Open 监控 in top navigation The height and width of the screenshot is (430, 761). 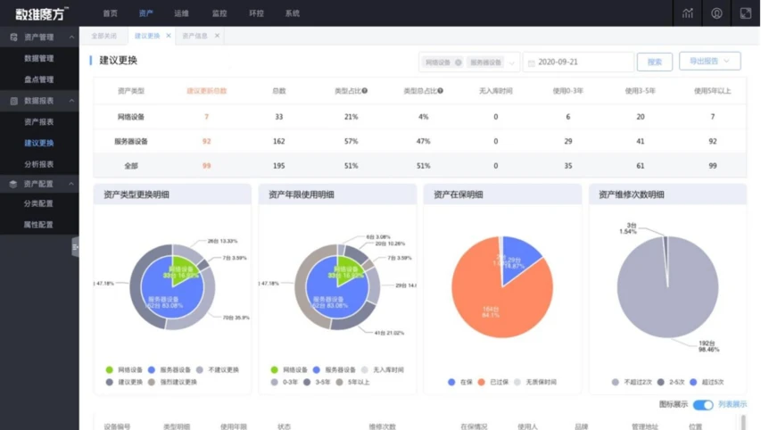point(219,13)
